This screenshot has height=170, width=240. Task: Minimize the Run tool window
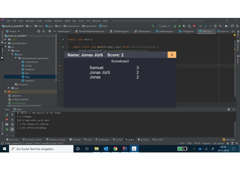pyautogui.click(x=233, y=109)
